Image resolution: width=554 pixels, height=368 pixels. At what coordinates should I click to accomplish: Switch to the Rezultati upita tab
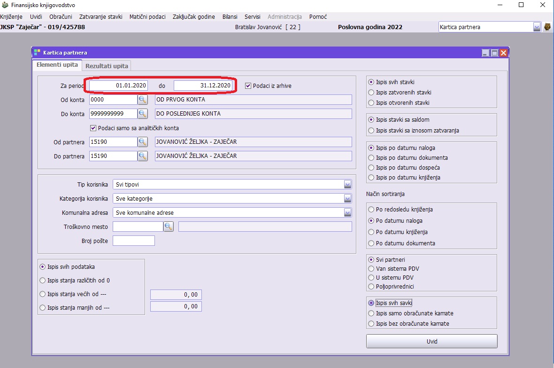[107, 66]
